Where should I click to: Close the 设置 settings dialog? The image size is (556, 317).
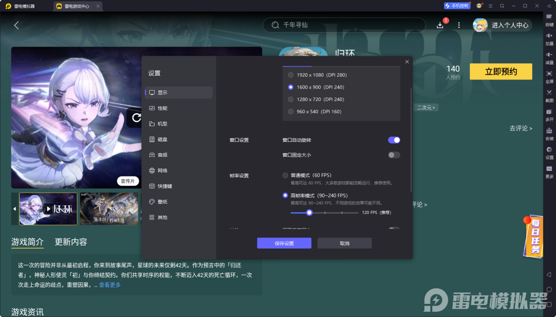[407, 62]
